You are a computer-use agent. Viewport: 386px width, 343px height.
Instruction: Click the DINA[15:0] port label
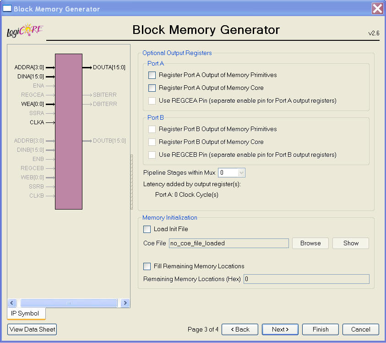click(x=31, y=77)
